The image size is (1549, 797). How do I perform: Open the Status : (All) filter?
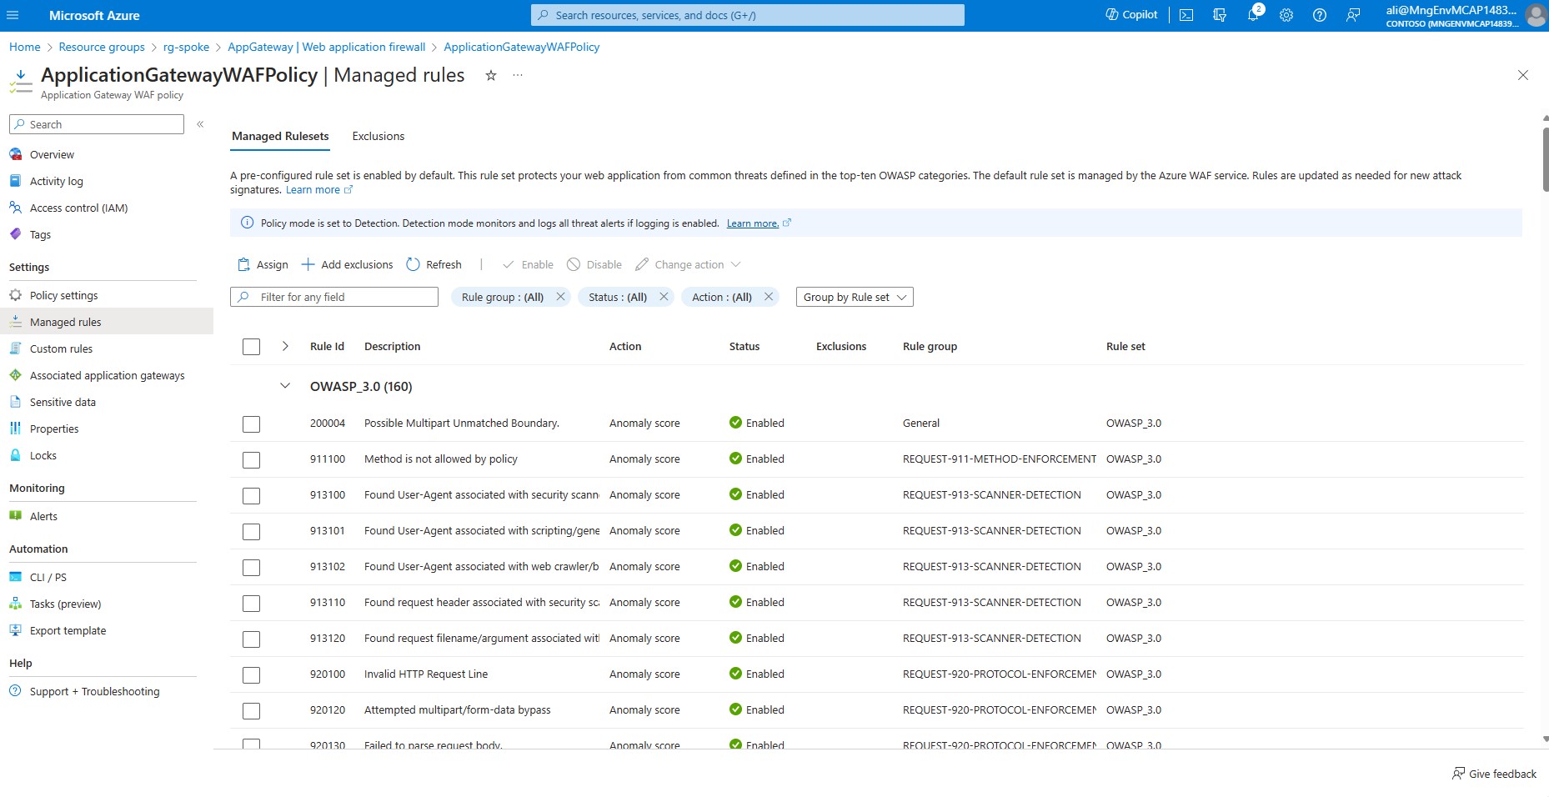click(618, 297)
